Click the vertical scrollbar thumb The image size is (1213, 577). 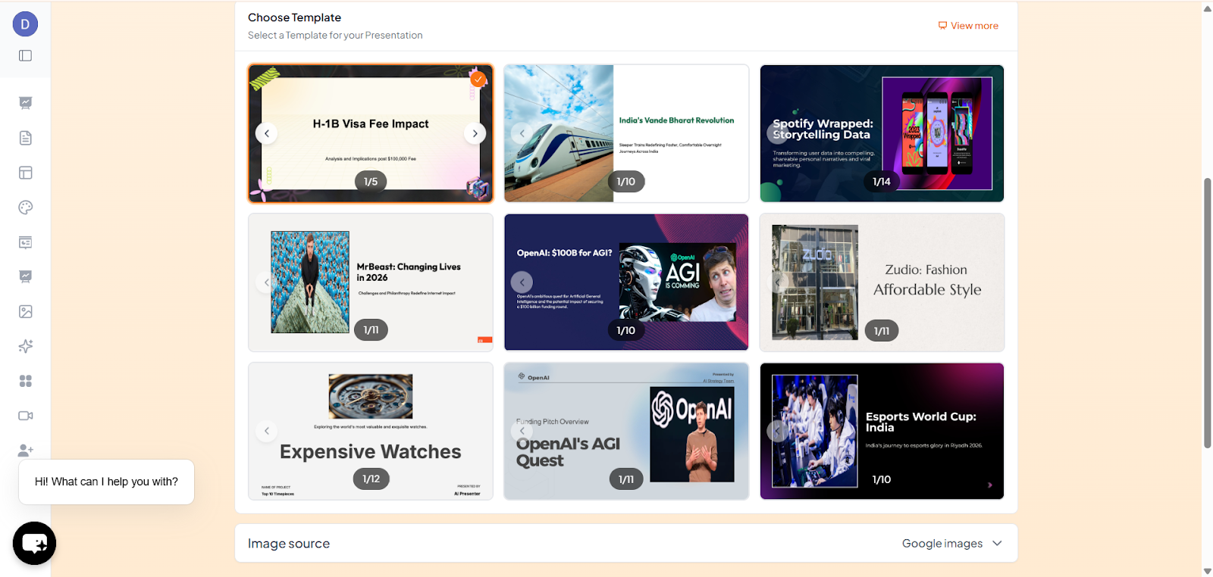point(1207,313)
